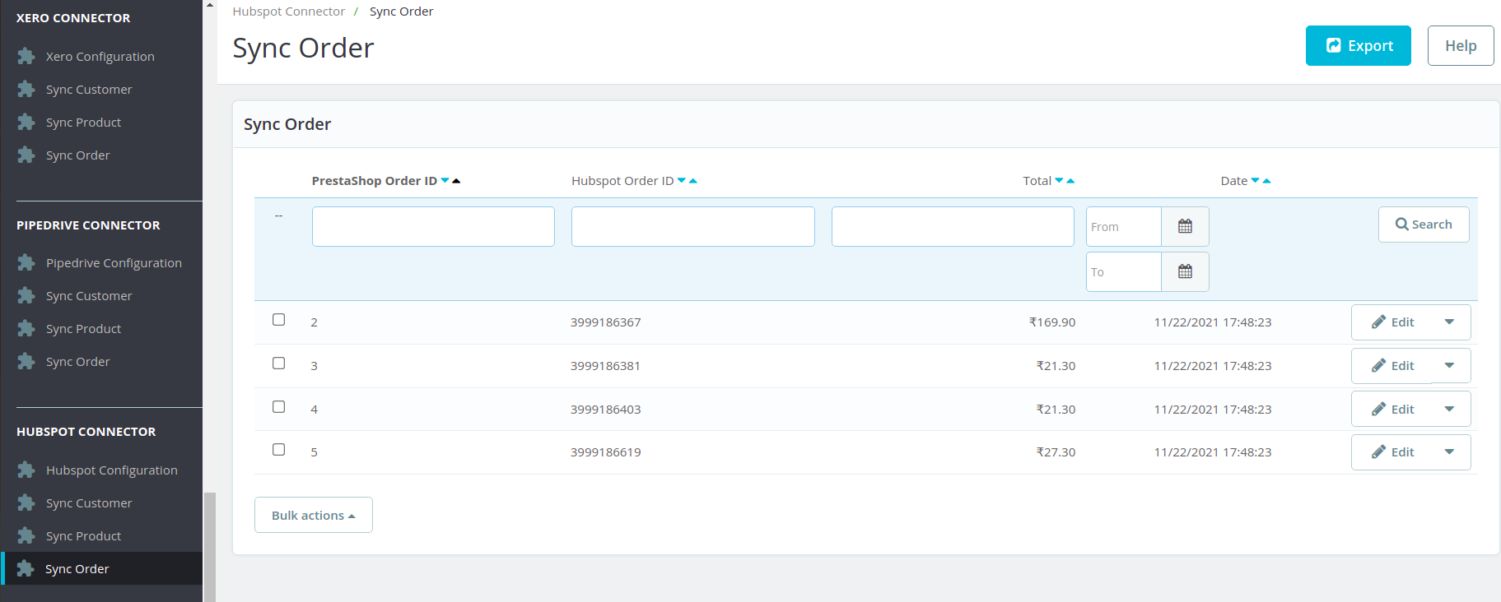Sort Total column descending arrow
This screenshot has height=602, width=1501.
coord(1060,180)
